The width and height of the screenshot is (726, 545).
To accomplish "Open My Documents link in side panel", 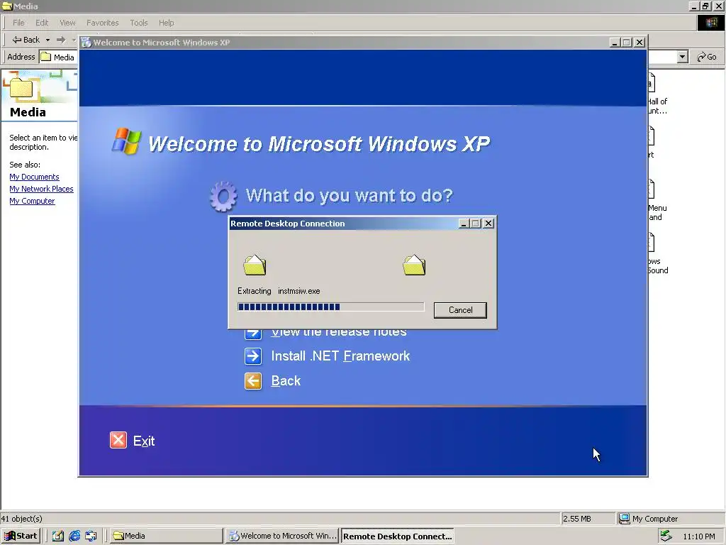I will pyautogui.click(x=34, y=177).
